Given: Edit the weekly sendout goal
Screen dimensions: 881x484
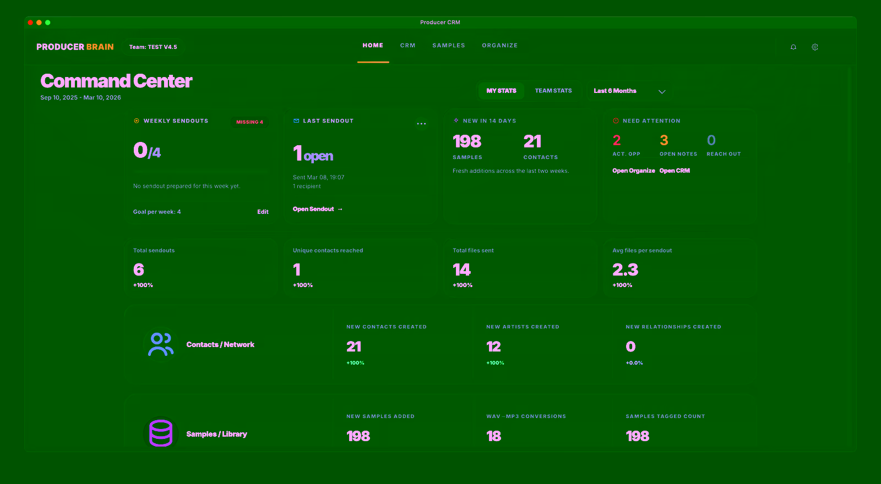Looking at the screenshot, I should click(x=263, y=212).
